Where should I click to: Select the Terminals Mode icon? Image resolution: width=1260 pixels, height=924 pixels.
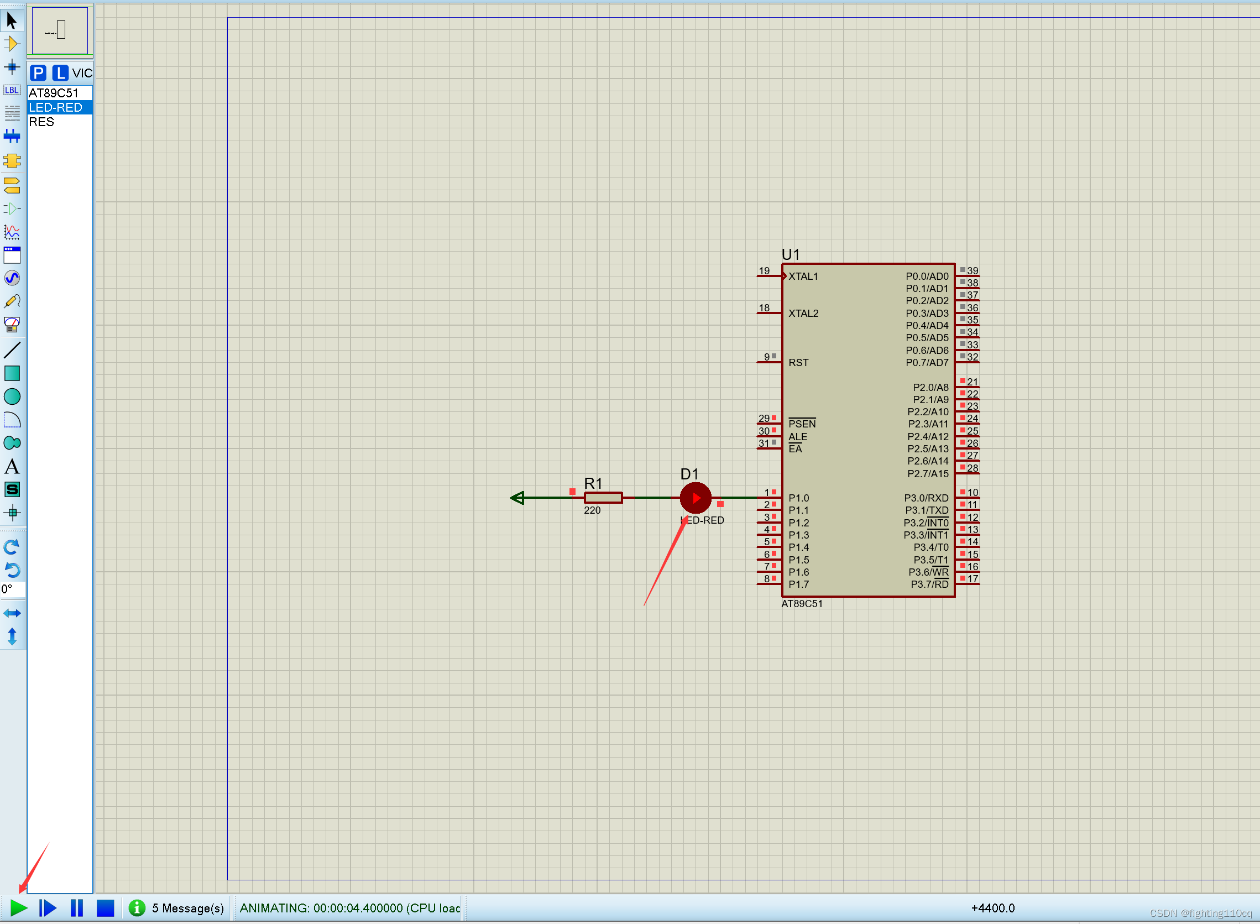pyautogui.click(x=12, y=185)
